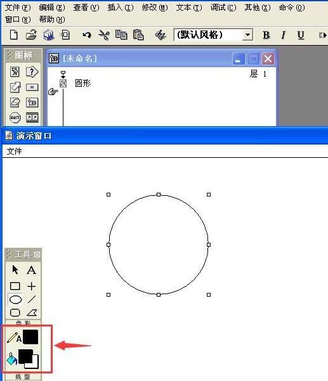
Task: Select the WAIT icon in the icon palette
Action: click(x=15, y=118)
